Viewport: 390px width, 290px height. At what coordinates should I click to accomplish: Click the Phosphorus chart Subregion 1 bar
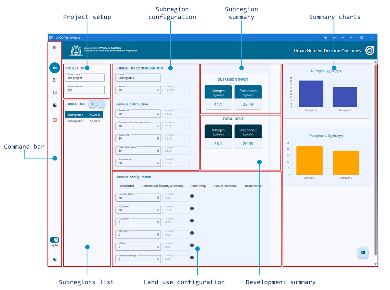(x=309, y=160)
